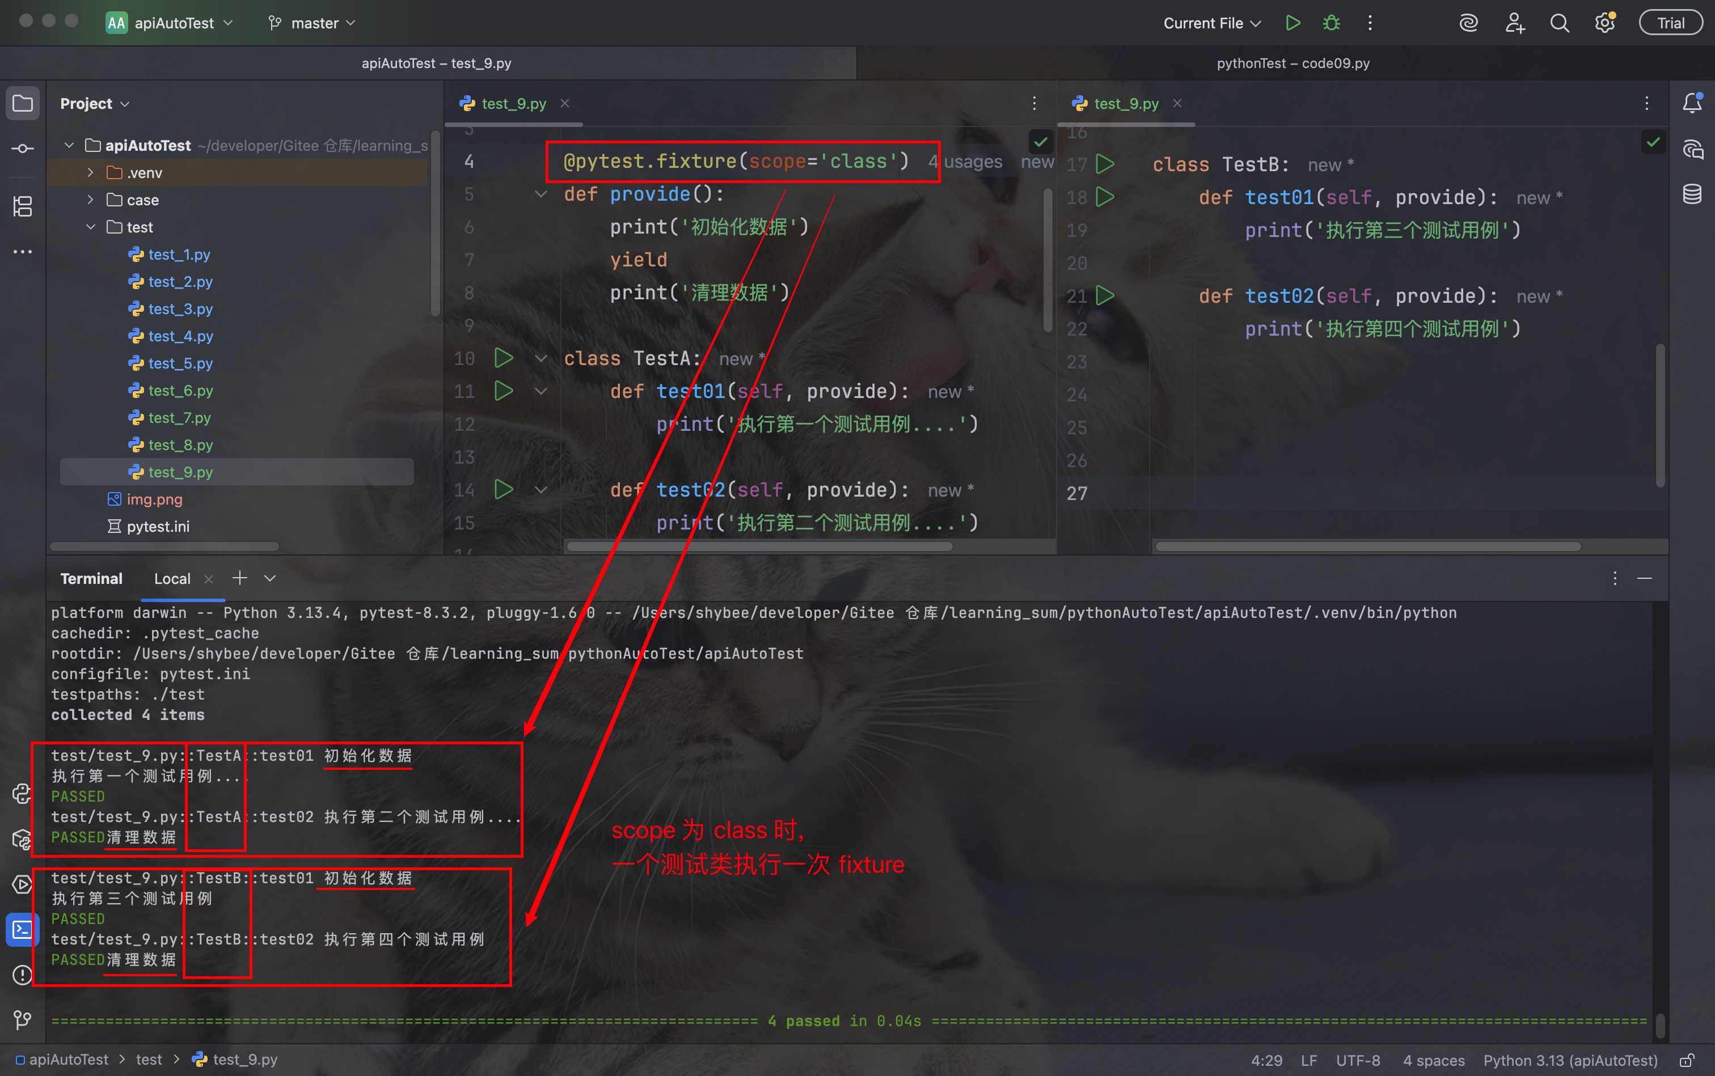Open the Python Console tool icon
This screenshot has width=1715, height=1076.
[23, 793]
